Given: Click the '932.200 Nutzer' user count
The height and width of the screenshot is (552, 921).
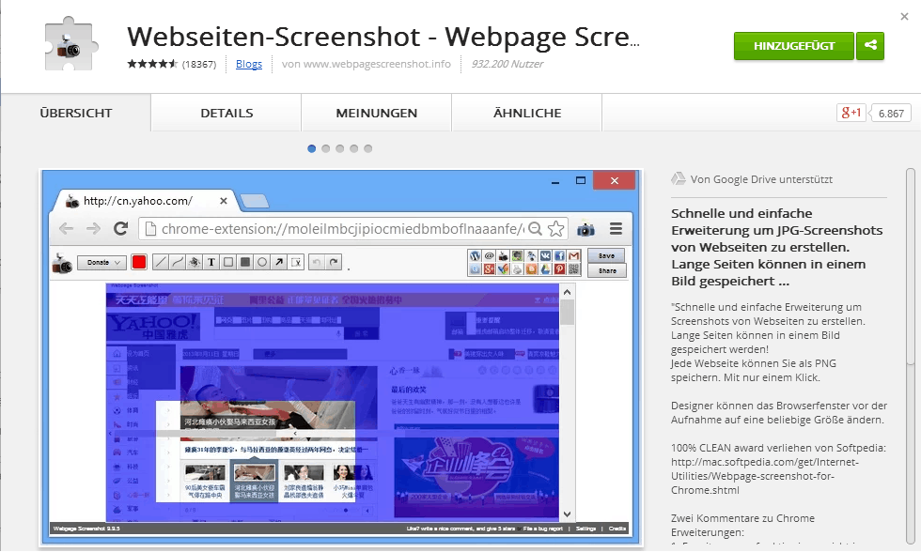Looking at the screenshot, I should [507, 64].
